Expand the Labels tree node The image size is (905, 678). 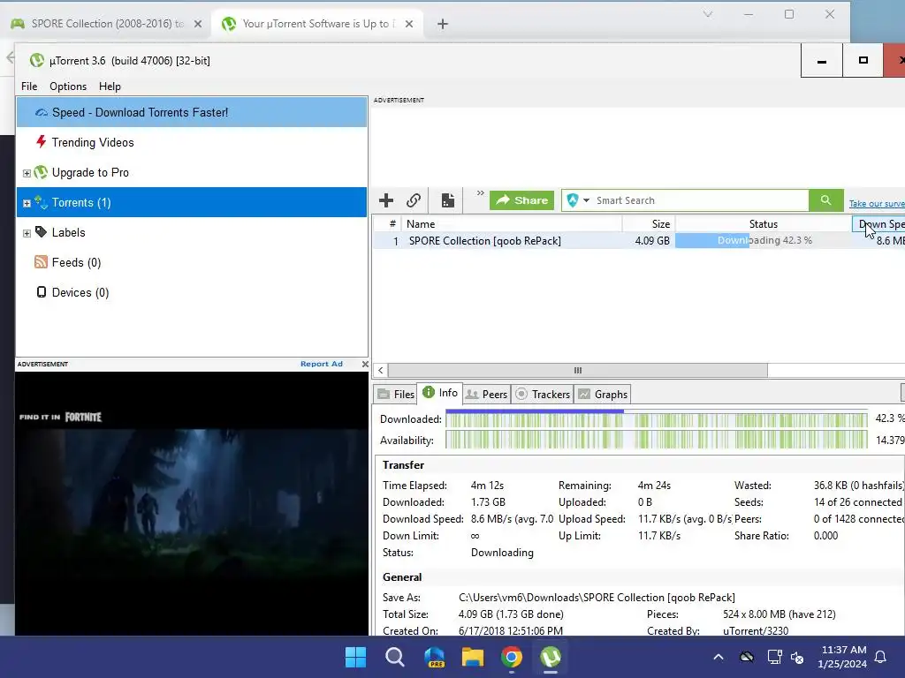pyautogui.click(x=27, y=233)
